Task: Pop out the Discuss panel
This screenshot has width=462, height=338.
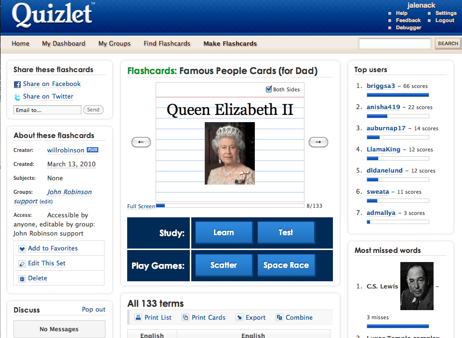Action: pos(93,309)
